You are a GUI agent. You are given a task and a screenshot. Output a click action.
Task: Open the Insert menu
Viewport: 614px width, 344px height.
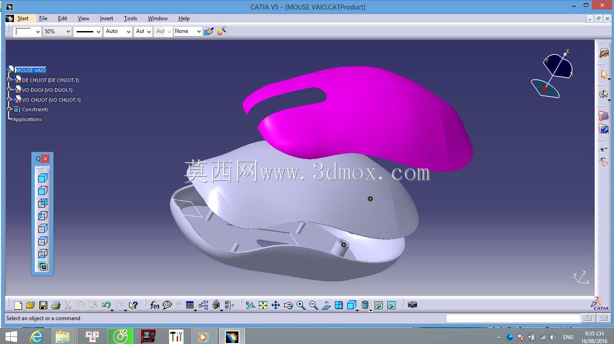106,18
